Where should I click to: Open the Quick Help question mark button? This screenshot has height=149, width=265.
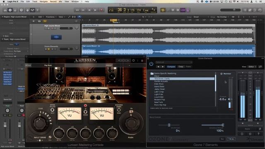point(21,10)
